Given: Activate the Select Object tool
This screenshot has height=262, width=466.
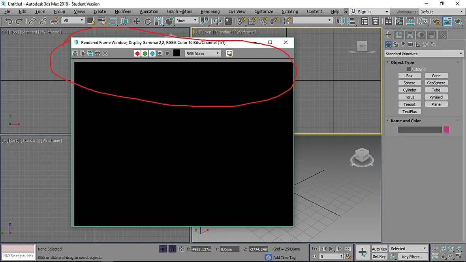Looking at the screenshot, I should (x=91, y=21).
